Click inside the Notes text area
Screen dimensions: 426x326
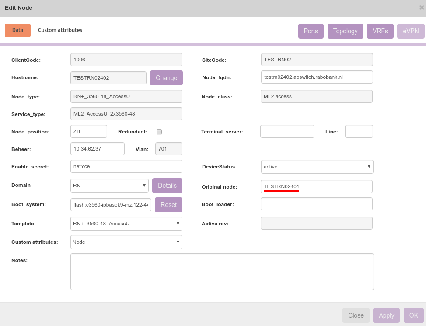tap(222, 272)
